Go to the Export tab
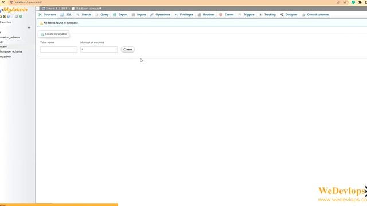Screen dimensions: 367x206 tap(120, 14)
